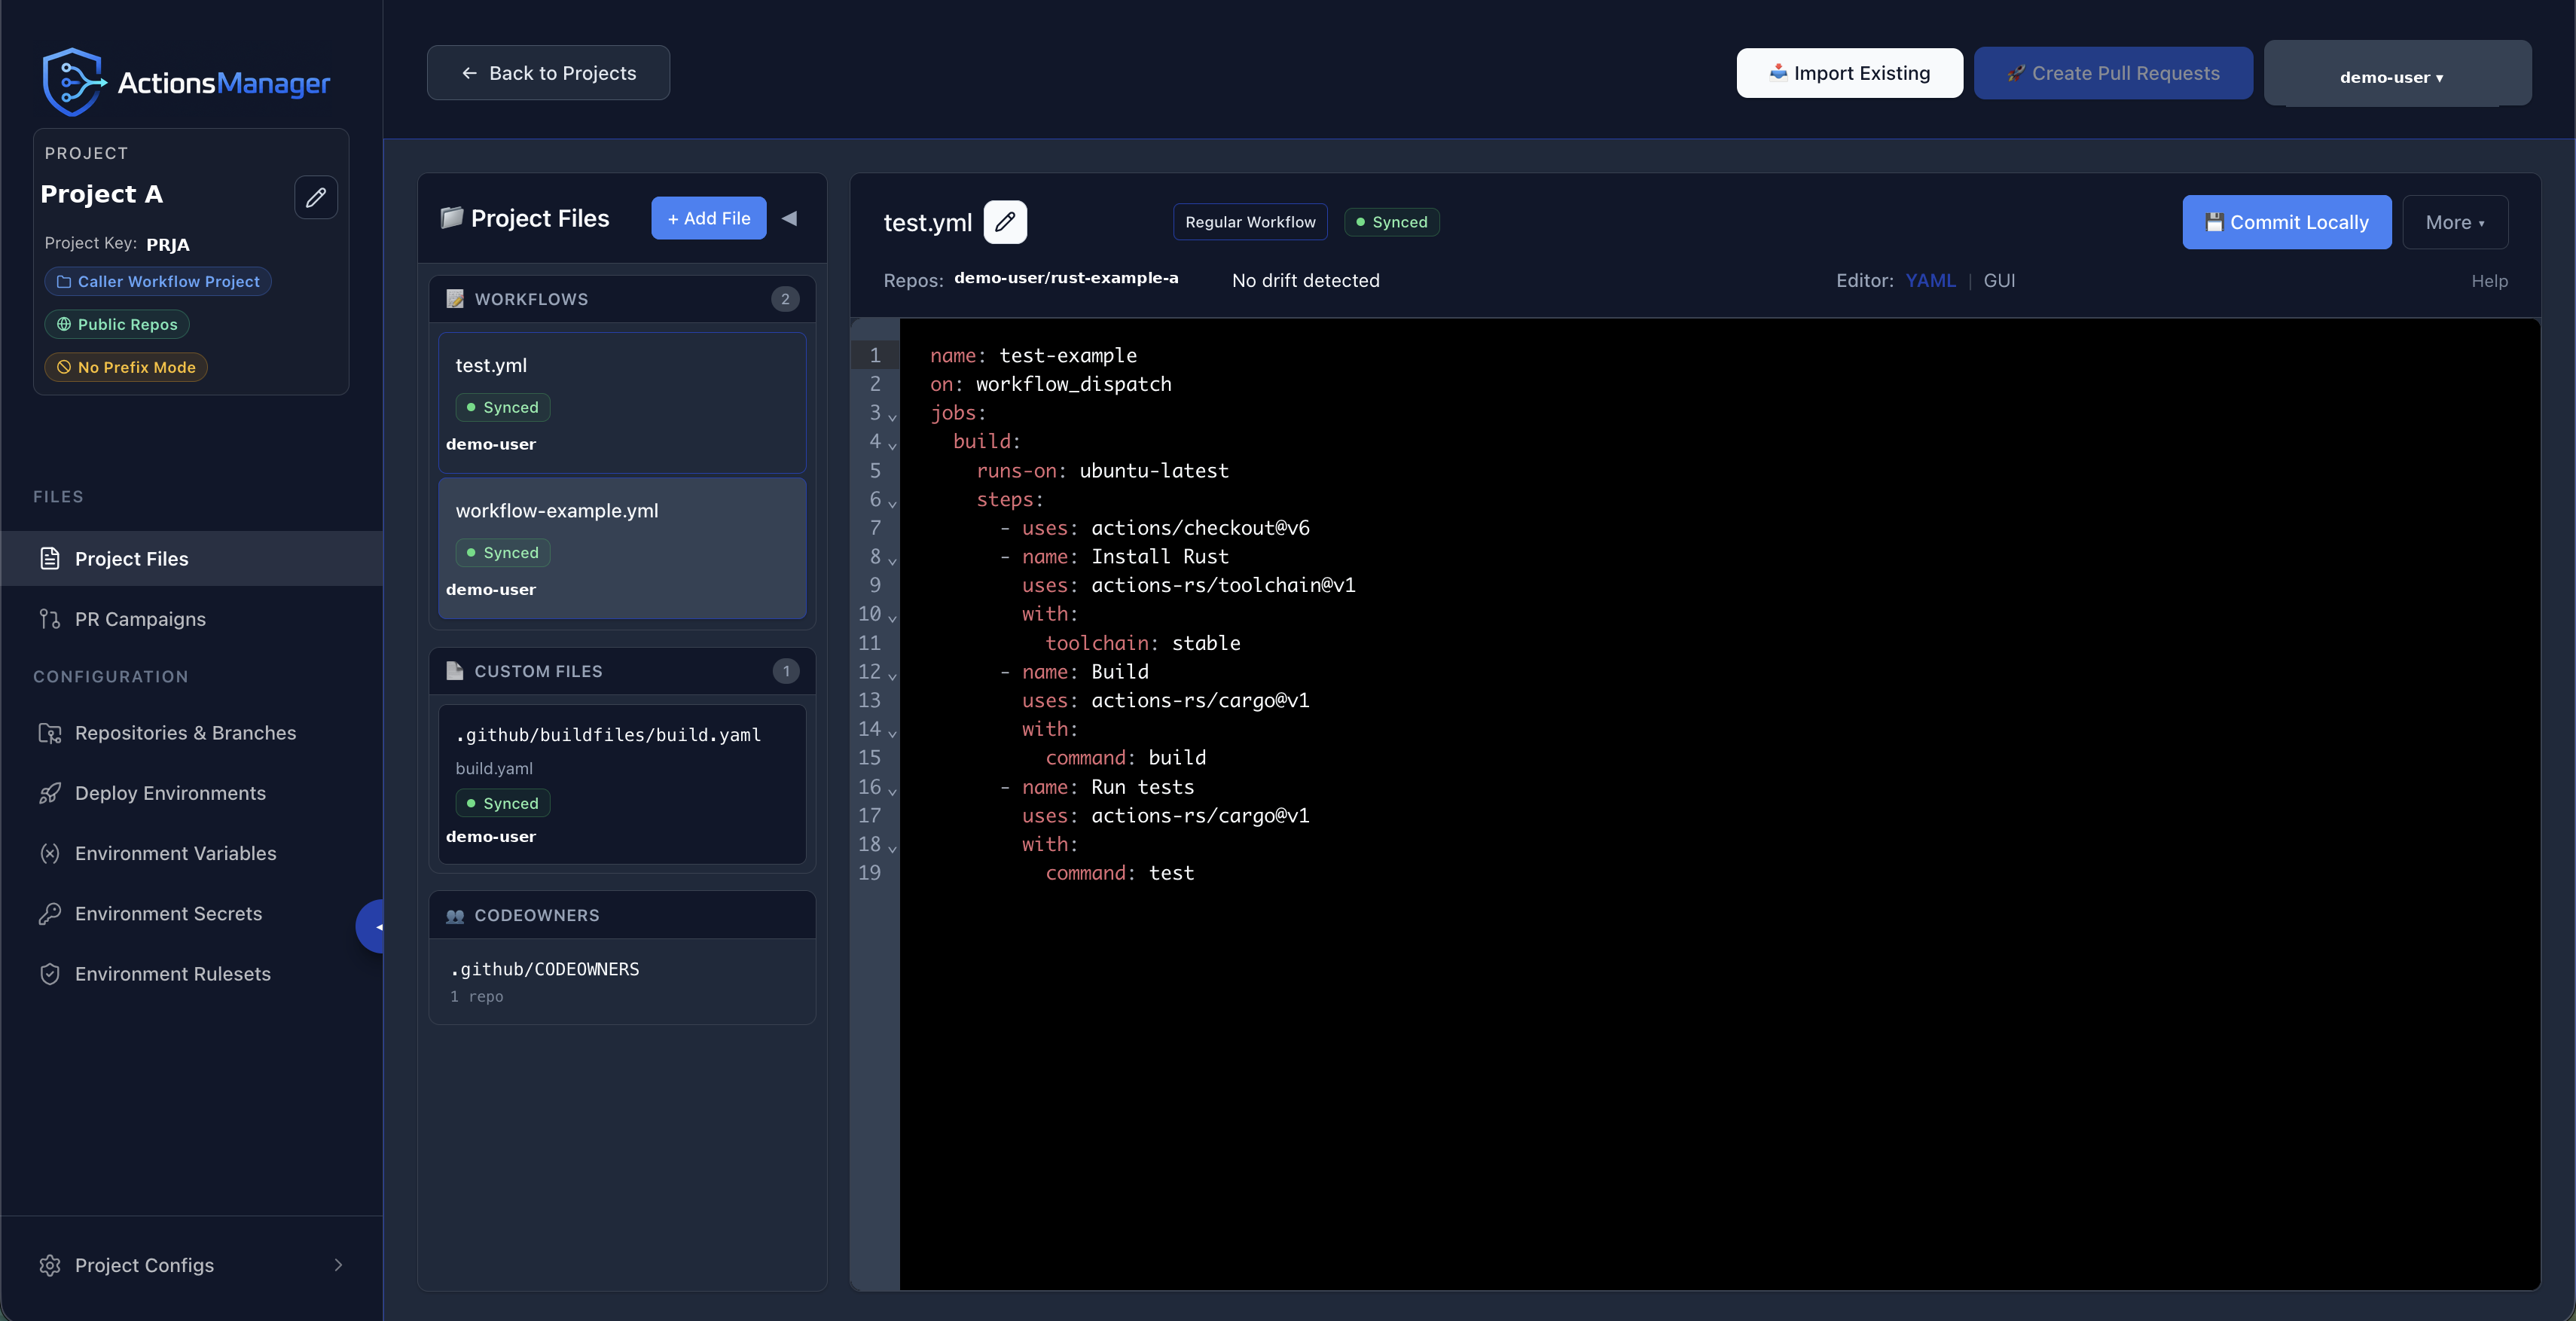The image size is (2576, 1321).
Task: Click Synced status badge in editor header
Action: 1391,222
